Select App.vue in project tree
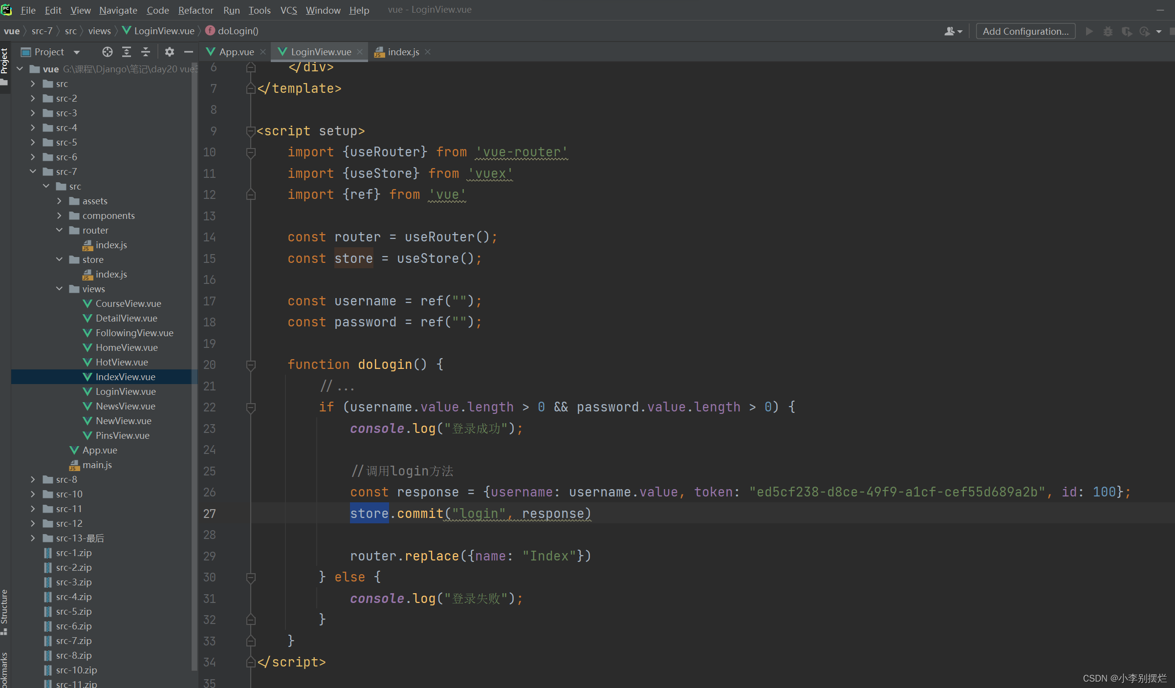Viewport: 1175px width, 688px height. click(100, 450)
